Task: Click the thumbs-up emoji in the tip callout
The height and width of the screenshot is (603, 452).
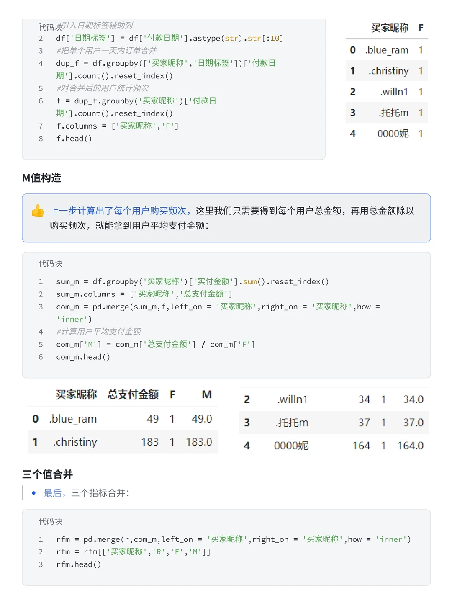Action: tap(38, 211)
